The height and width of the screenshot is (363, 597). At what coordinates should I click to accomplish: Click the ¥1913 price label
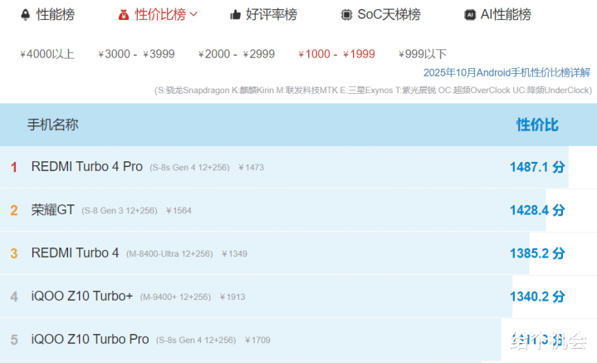[x=232, y=297]
